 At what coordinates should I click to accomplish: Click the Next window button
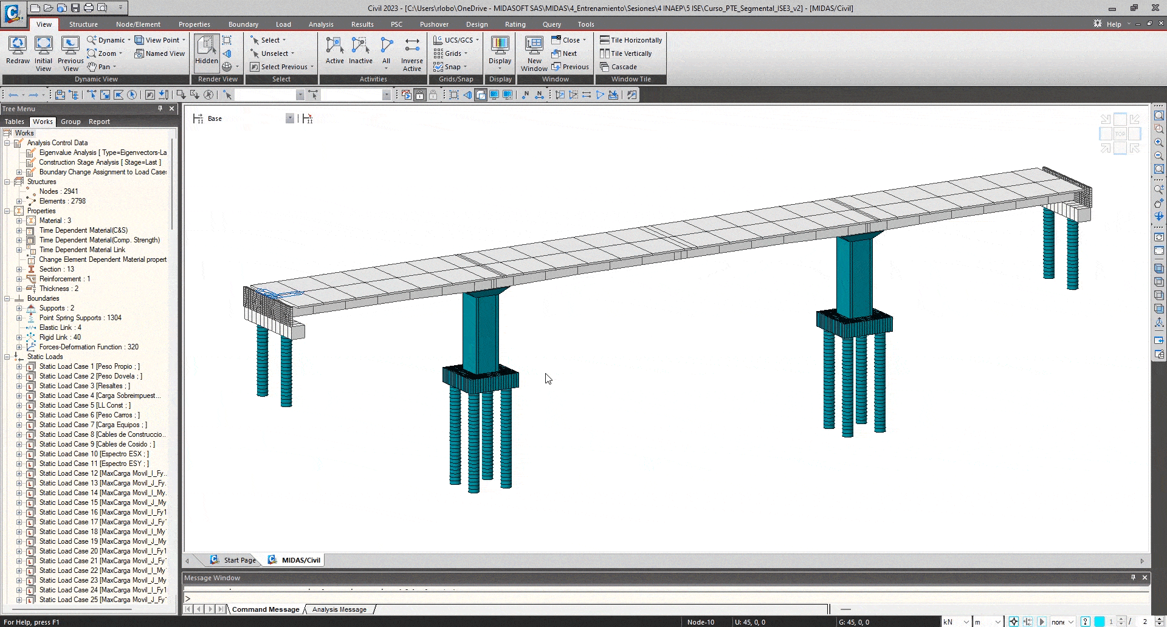(564, 53)
